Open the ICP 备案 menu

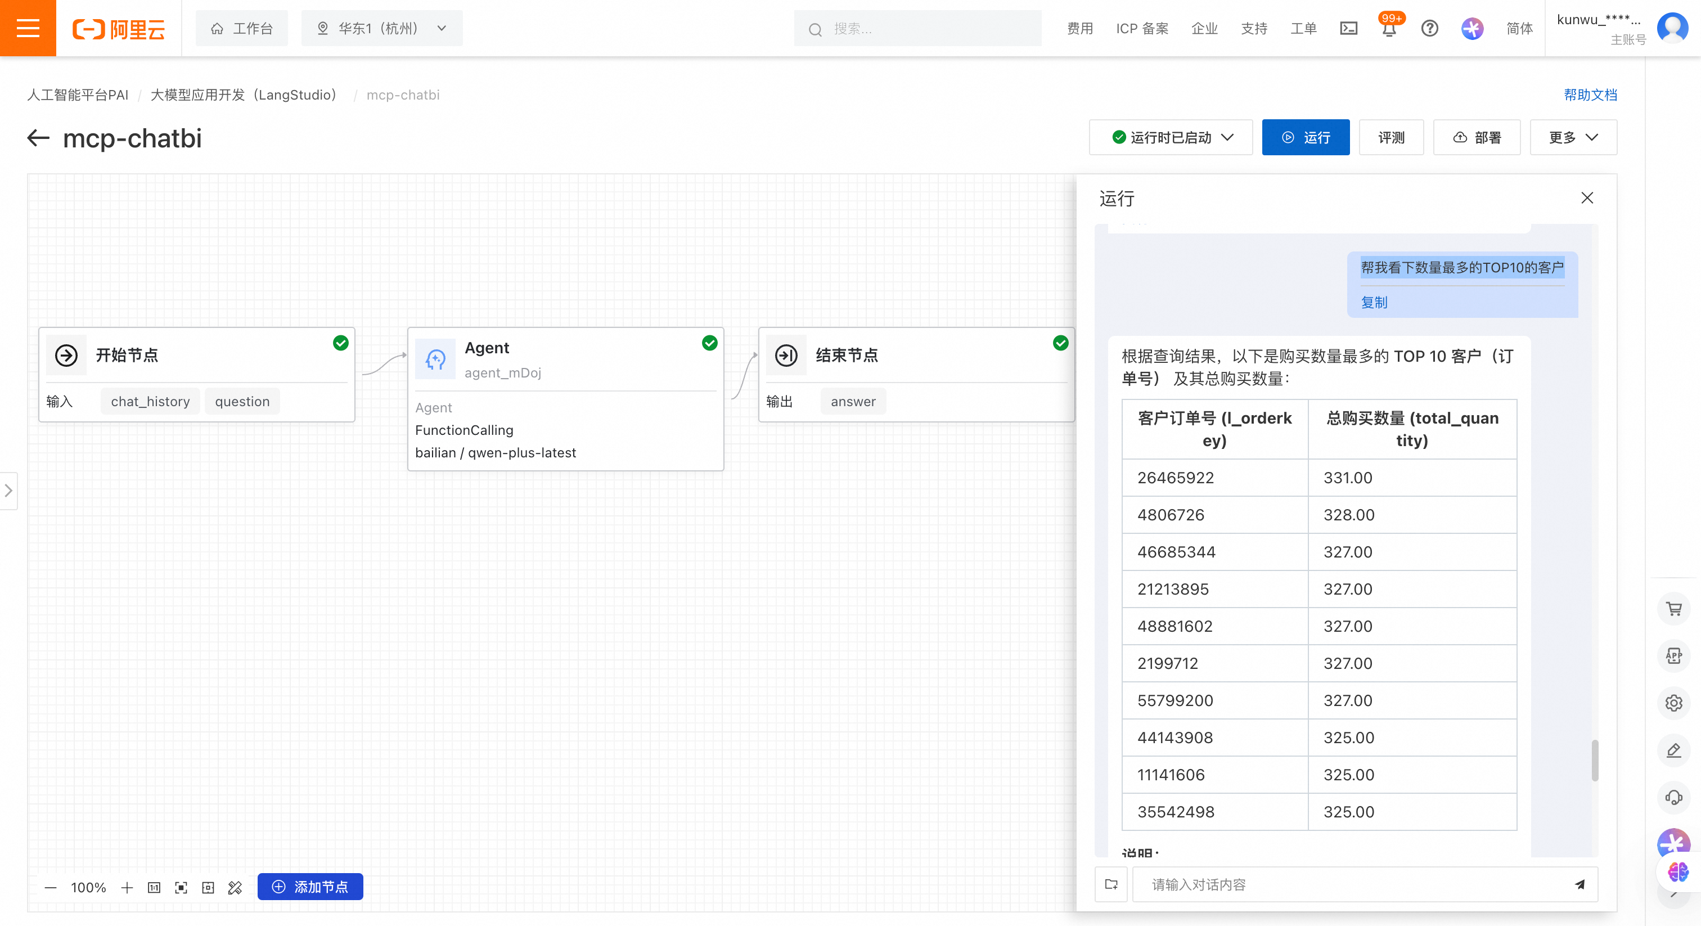point(1142,28)
